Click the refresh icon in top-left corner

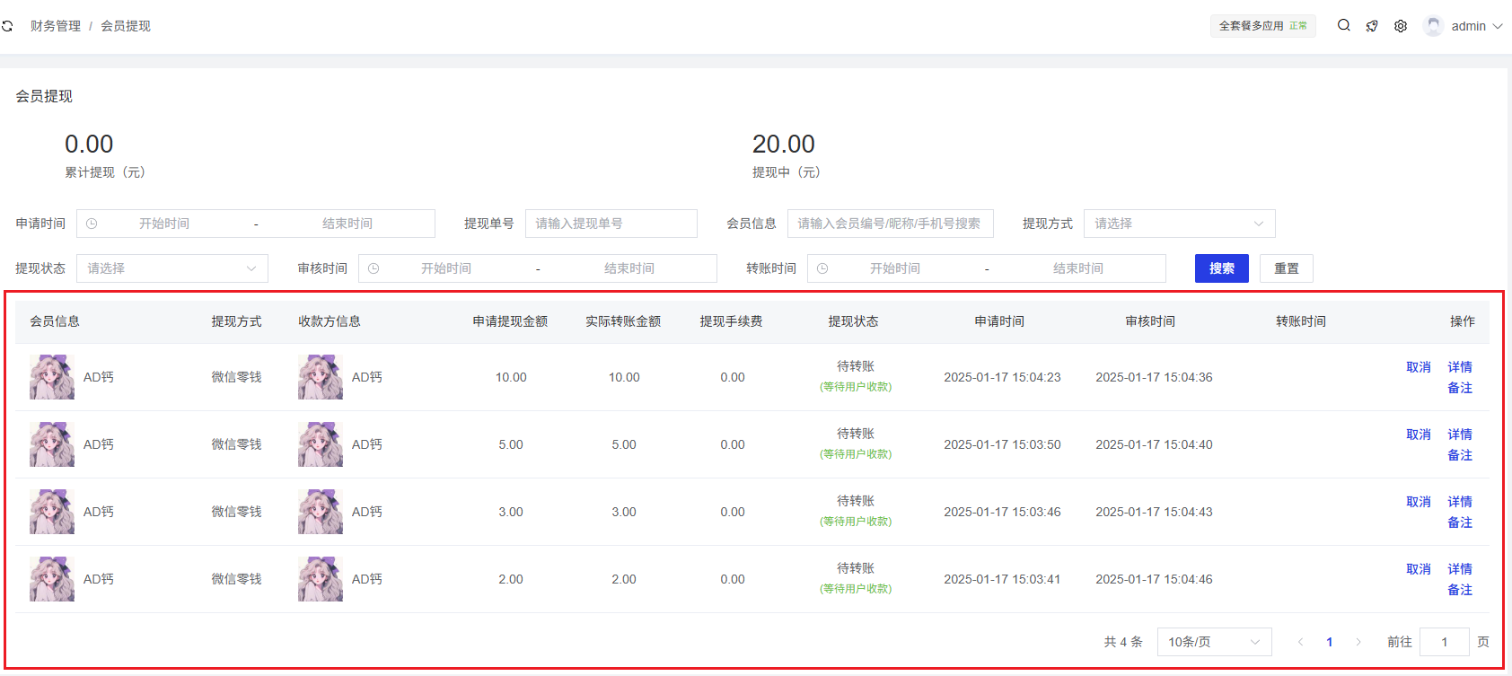coord(7,26)
